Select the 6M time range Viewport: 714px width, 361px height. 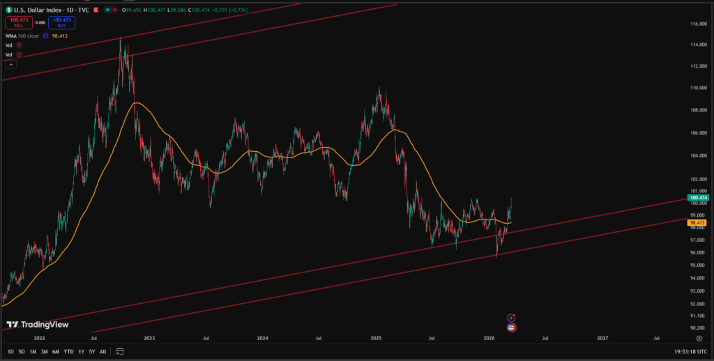click(56, 351)
